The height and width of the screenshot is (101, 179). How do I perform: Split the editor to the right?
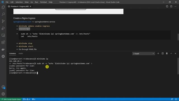(x=171, y=6)
